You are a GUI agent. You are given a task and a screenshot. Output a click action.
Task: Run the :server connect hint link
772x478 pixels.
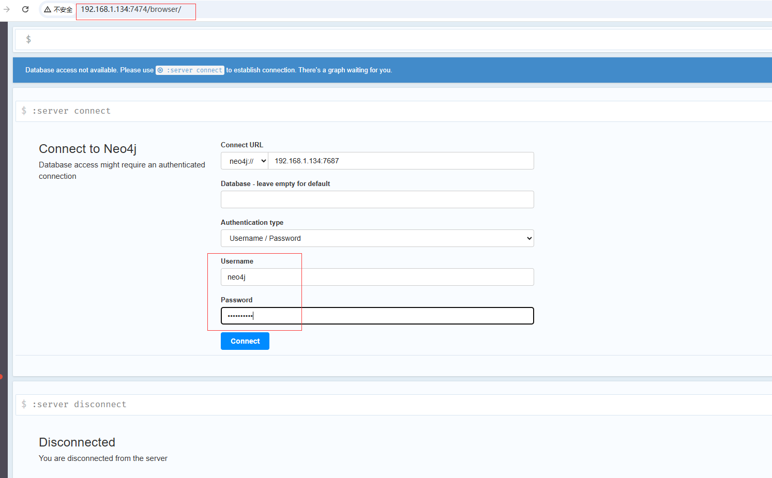pos(190,70)
